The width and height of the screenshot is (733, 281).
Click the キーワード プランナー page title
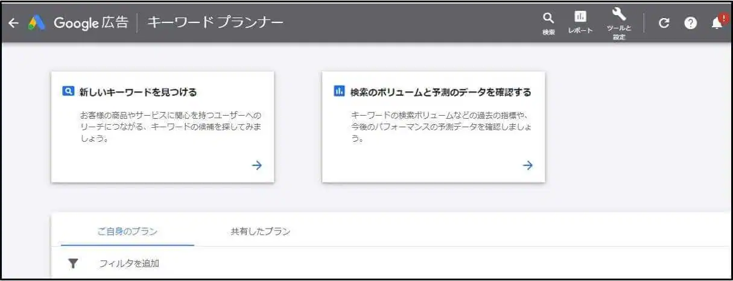tap(215, 23)
